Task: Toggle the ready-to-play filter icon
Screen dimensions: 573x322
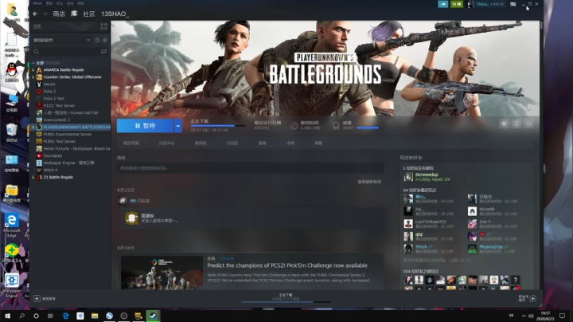Action: (x=105, y=40)
